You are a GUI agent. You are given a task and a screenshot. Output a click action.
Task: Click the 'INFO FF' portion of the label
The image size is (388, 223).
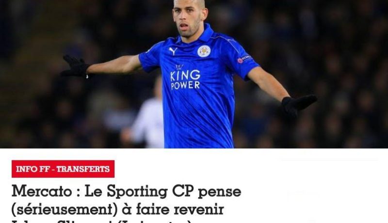[x=32, y=169]
